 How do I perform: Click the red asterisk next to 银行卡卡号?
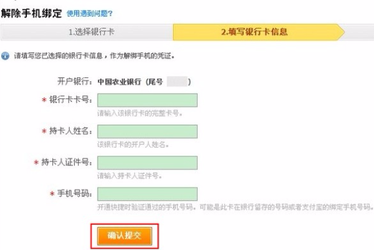click(x=44, y=101)
